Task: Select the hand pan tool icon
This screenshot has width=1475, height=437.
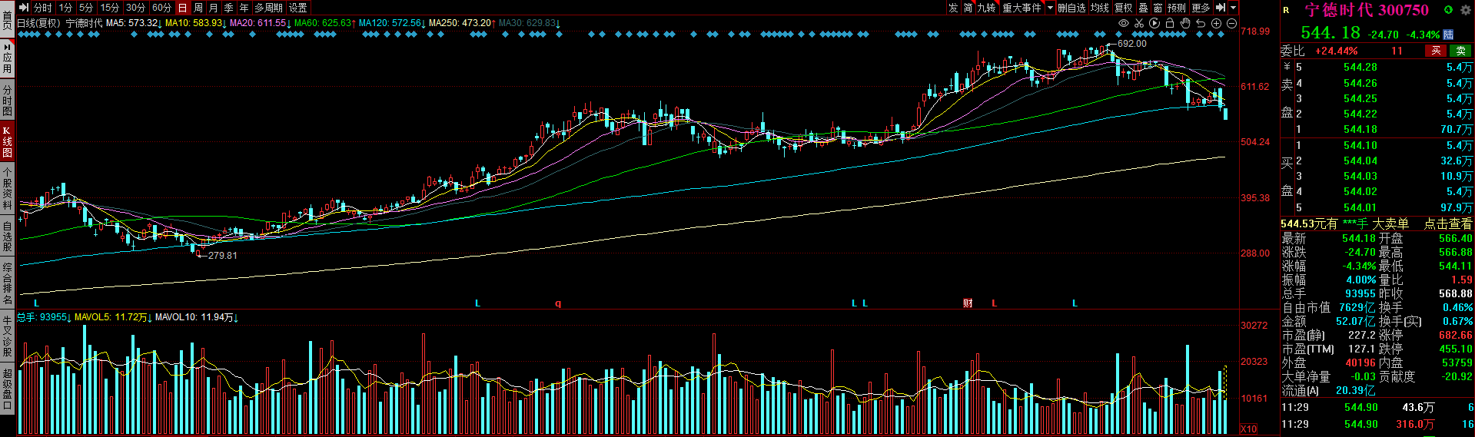Action: coord(1184,24)
